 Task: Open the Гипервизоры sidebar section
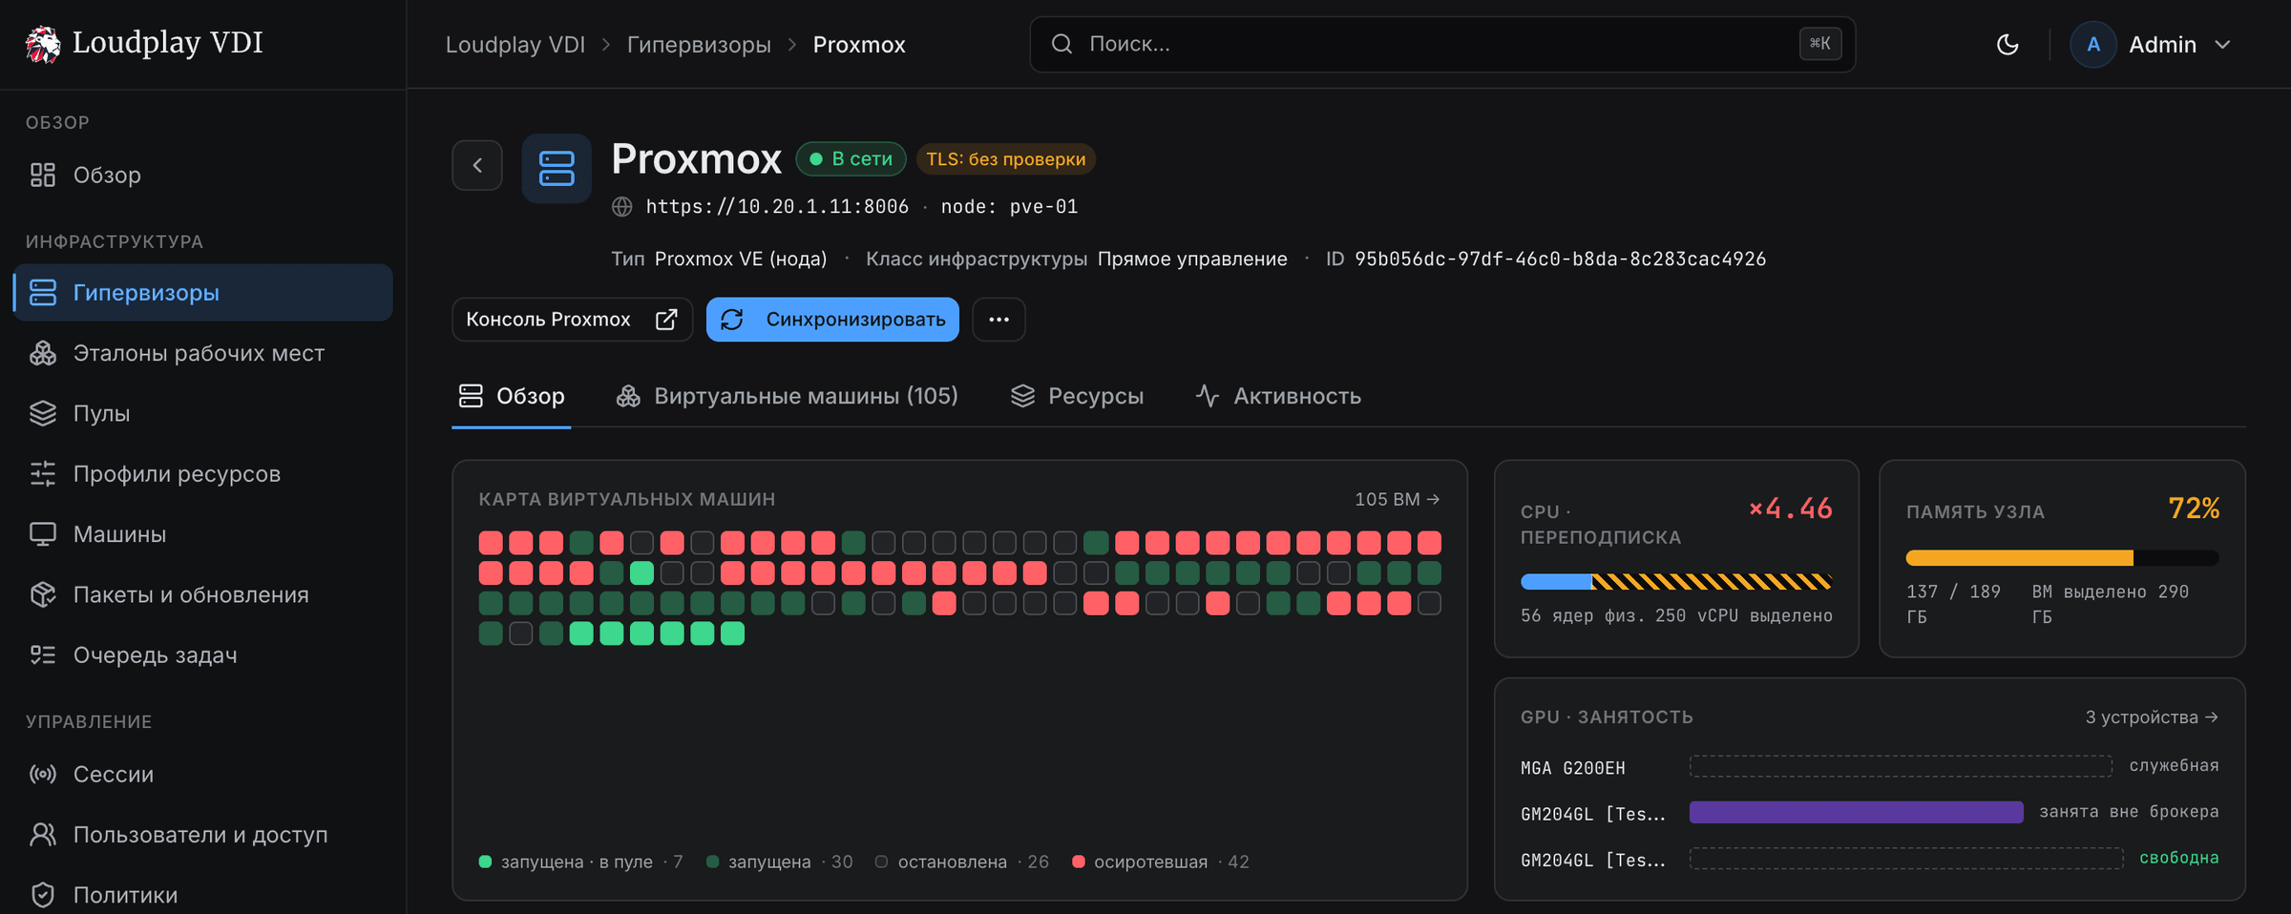click(x=202, y=293)
